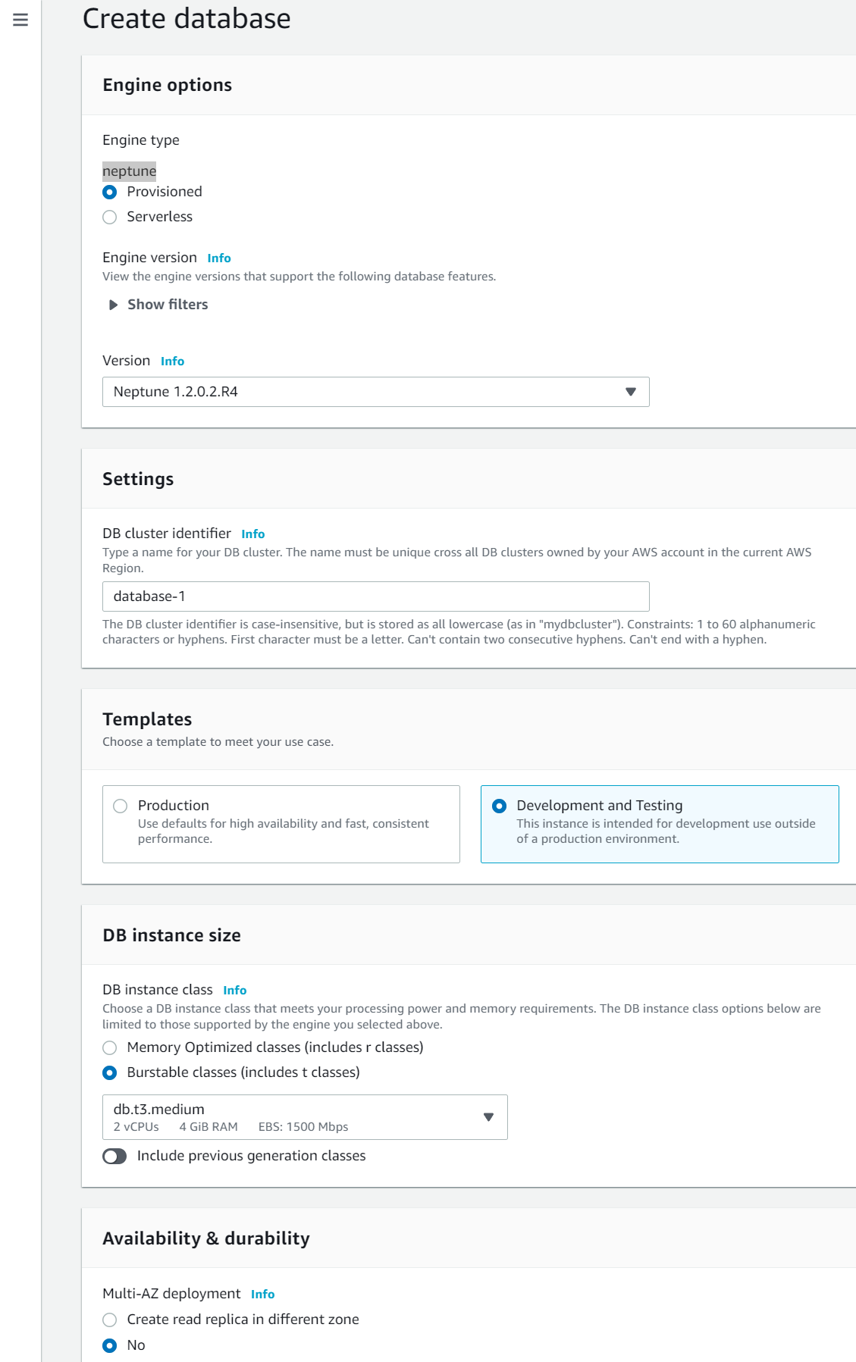Open the Neptune version dropdown
The height and width of the screenshot is (1362, 856).
click(375, 392)
